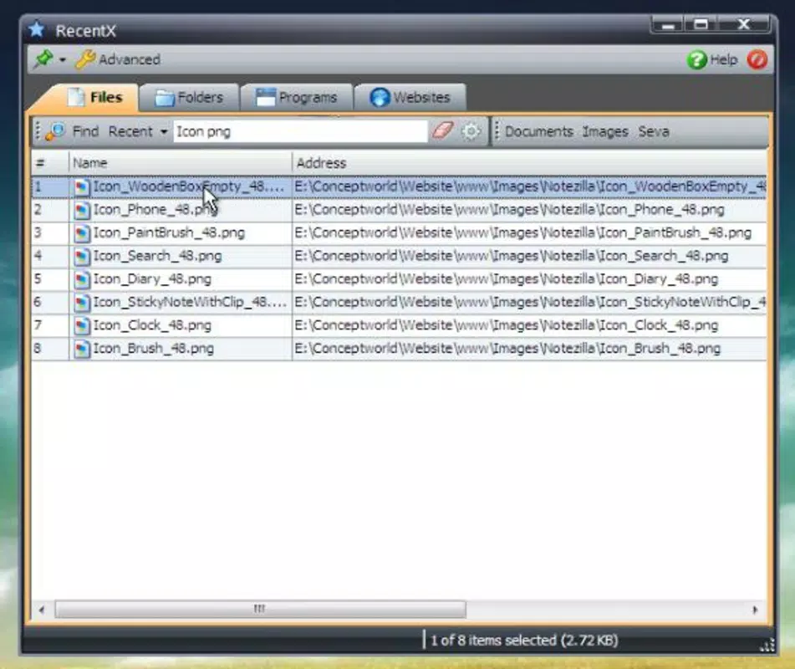Click file icon of Icon_WoodenBoxEmpty_48
This screenshot has width=795, height=669.
(82, 187)
